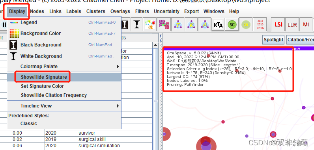Open the Windows menu

214,11
